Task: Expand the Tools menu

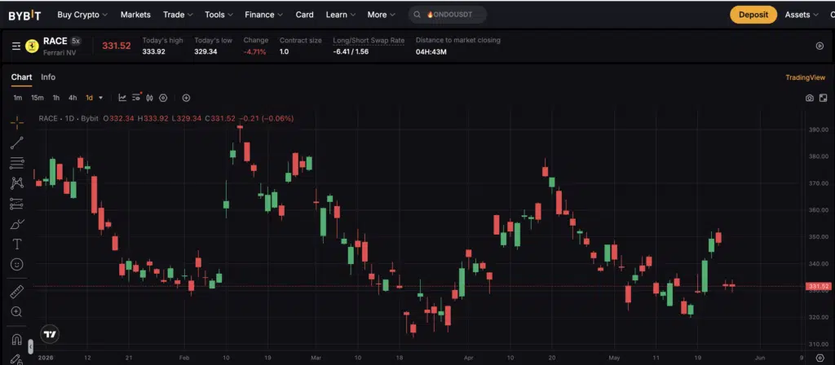Action: point(219,15)
